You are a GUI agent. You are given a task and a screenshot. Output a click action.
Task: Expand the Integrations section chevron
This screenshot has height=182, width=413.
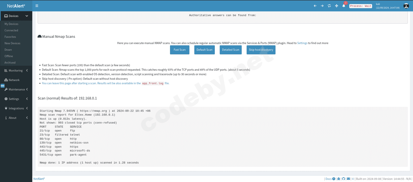click(27, 108)
